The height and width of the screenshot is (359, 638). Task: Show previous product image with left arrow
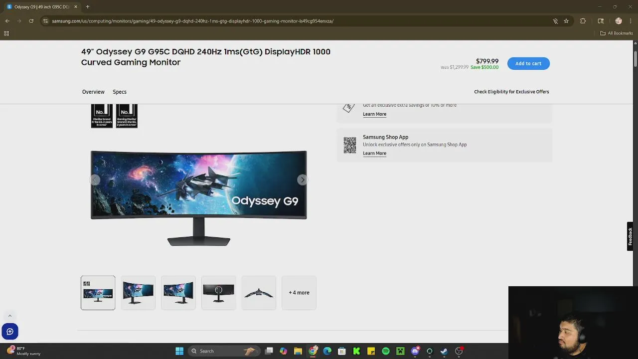click(x=95, y=180)
